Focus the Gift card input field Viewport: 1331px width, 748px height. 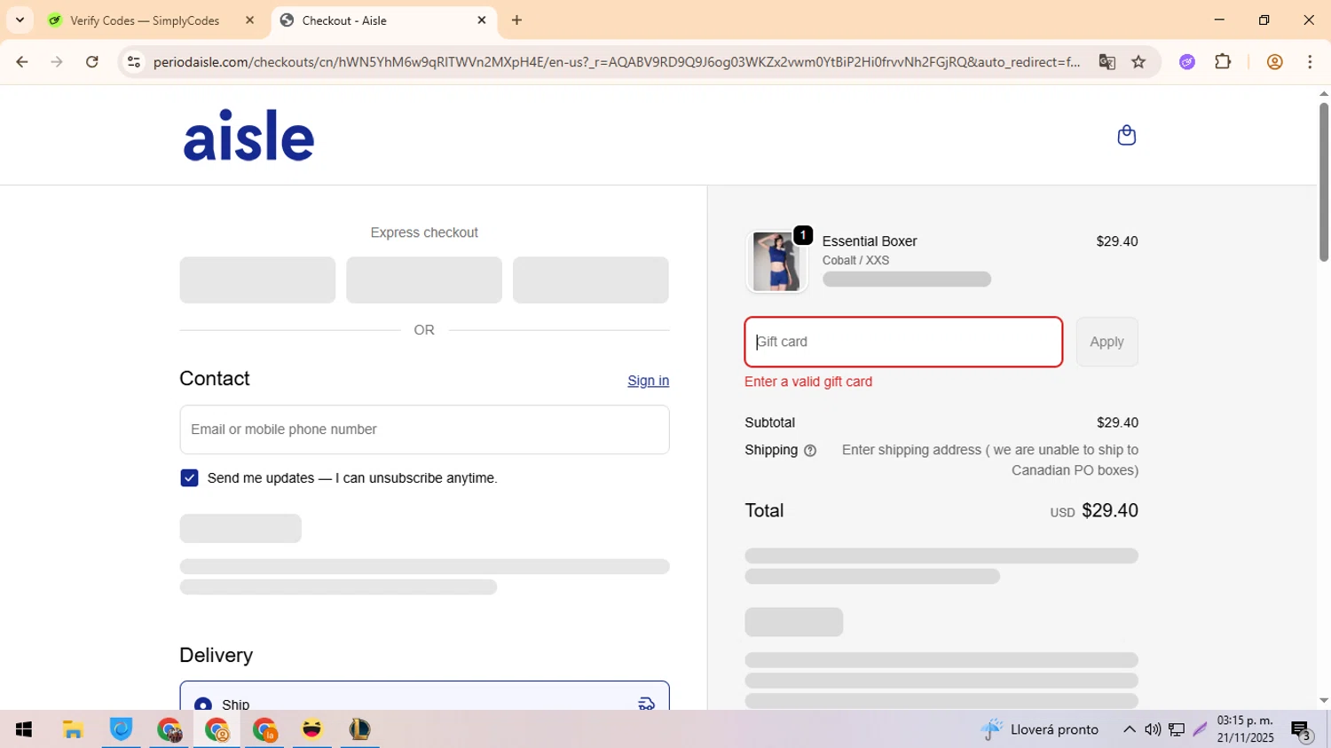click(x=903, y=342)
